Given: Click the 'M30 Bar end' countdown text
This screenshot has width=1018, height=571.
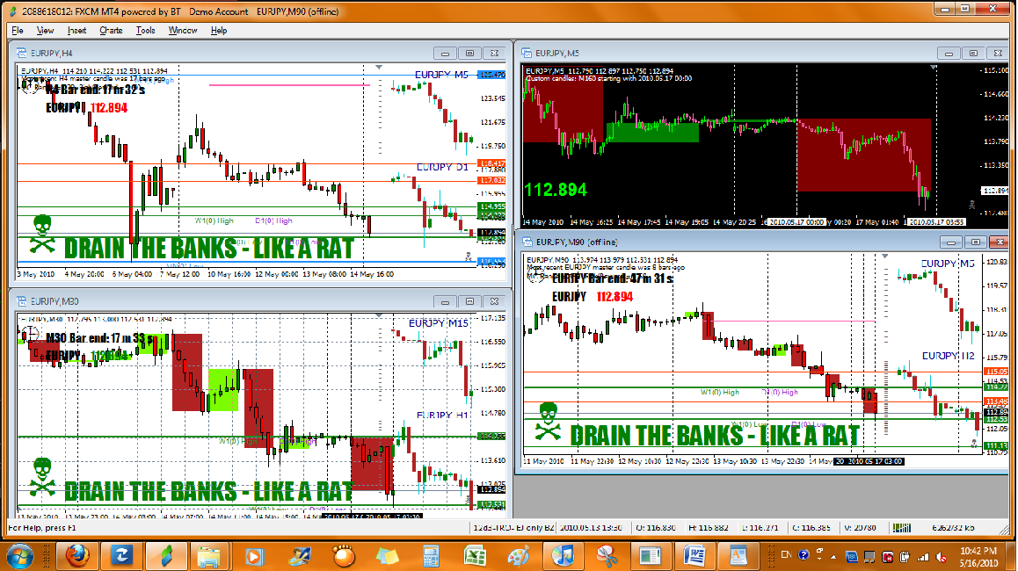Looking at the screenshot, I should 99,338.
